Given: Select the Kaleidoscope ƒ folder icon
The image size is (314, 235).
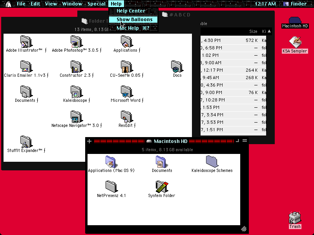Looking at the screenshot, I should [76, 92].
